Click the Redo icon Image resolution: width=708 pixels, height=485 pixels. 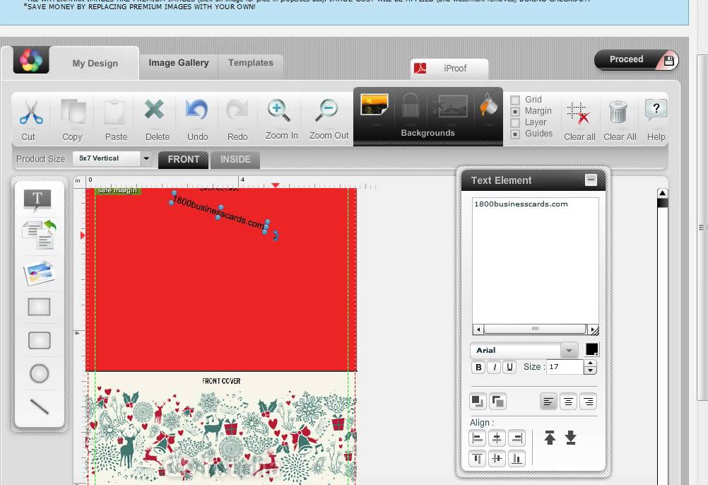point(237,110)
